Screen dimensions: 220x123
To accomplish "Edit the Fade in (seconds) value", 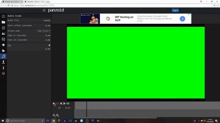I will [48, 36].
